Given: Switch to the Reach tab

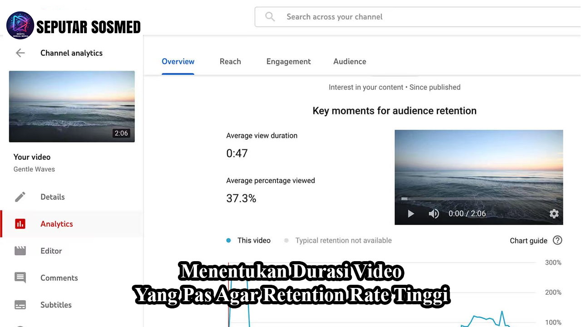Looking at the screenshot, I should tap(230, 61).
